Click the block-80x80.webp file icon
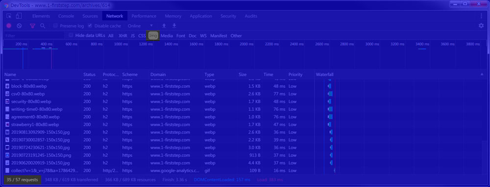This screenshot has height=187, width=490. point(7,86)
